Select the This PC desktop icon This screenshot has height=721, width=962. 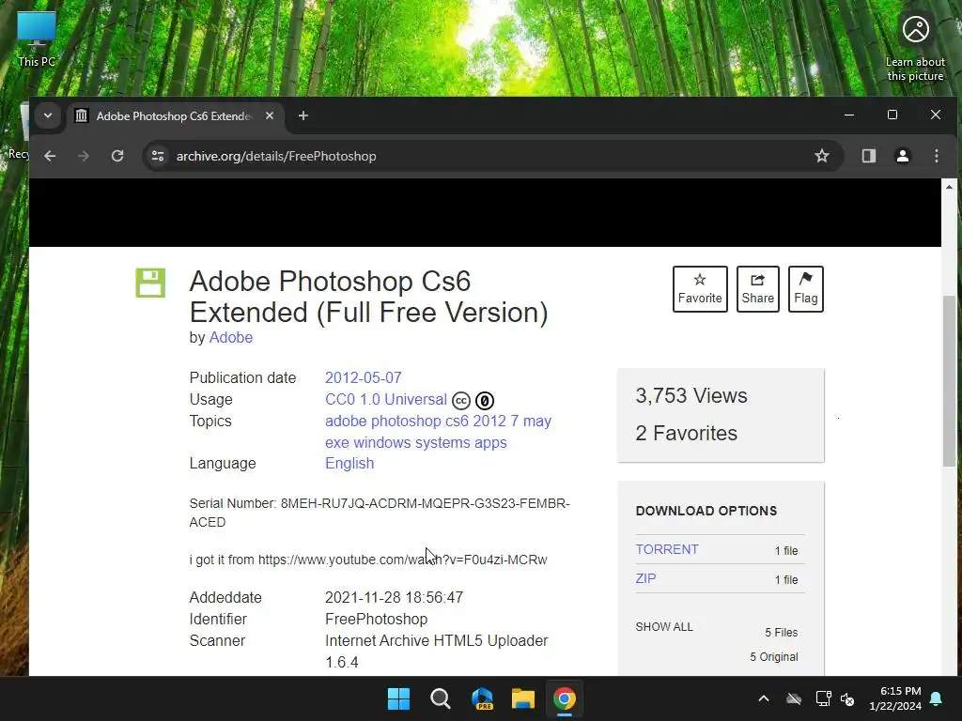tap(37, 38)
